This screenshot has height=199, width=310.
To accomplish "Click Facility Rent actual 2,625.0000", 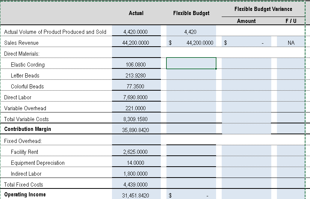I will [136, 152].
